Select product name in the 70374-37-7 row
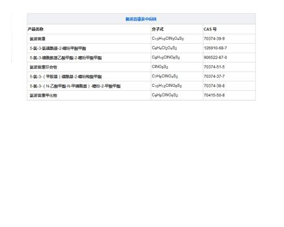This screenshot has height=227, width=284. click(x=66, y=77)
